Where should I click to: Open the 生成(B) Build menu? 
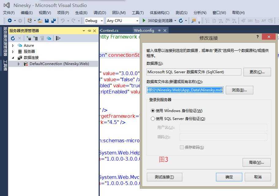click(81, 13)
